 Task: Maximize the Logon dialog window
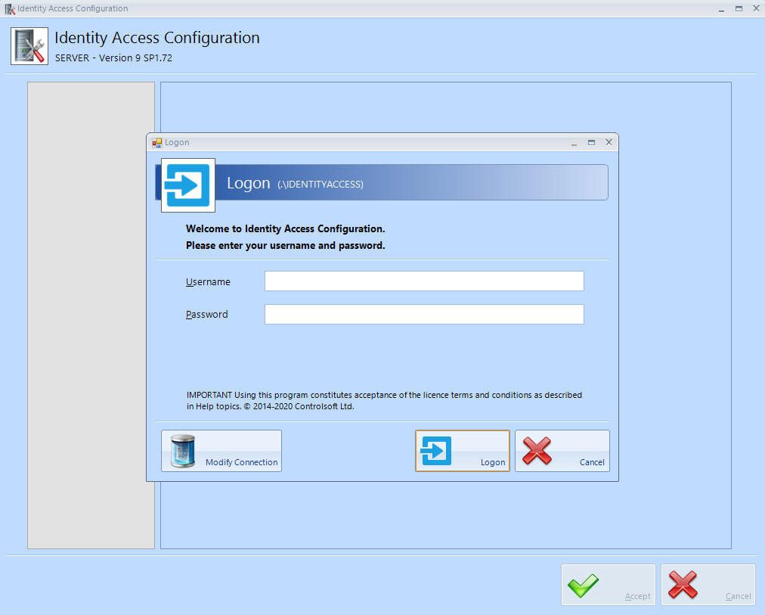click(591, 142)
